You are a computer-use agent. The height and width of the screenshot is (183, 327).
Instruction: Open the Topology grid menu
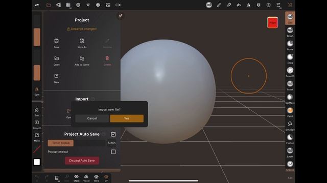click(x=68, y=5)
